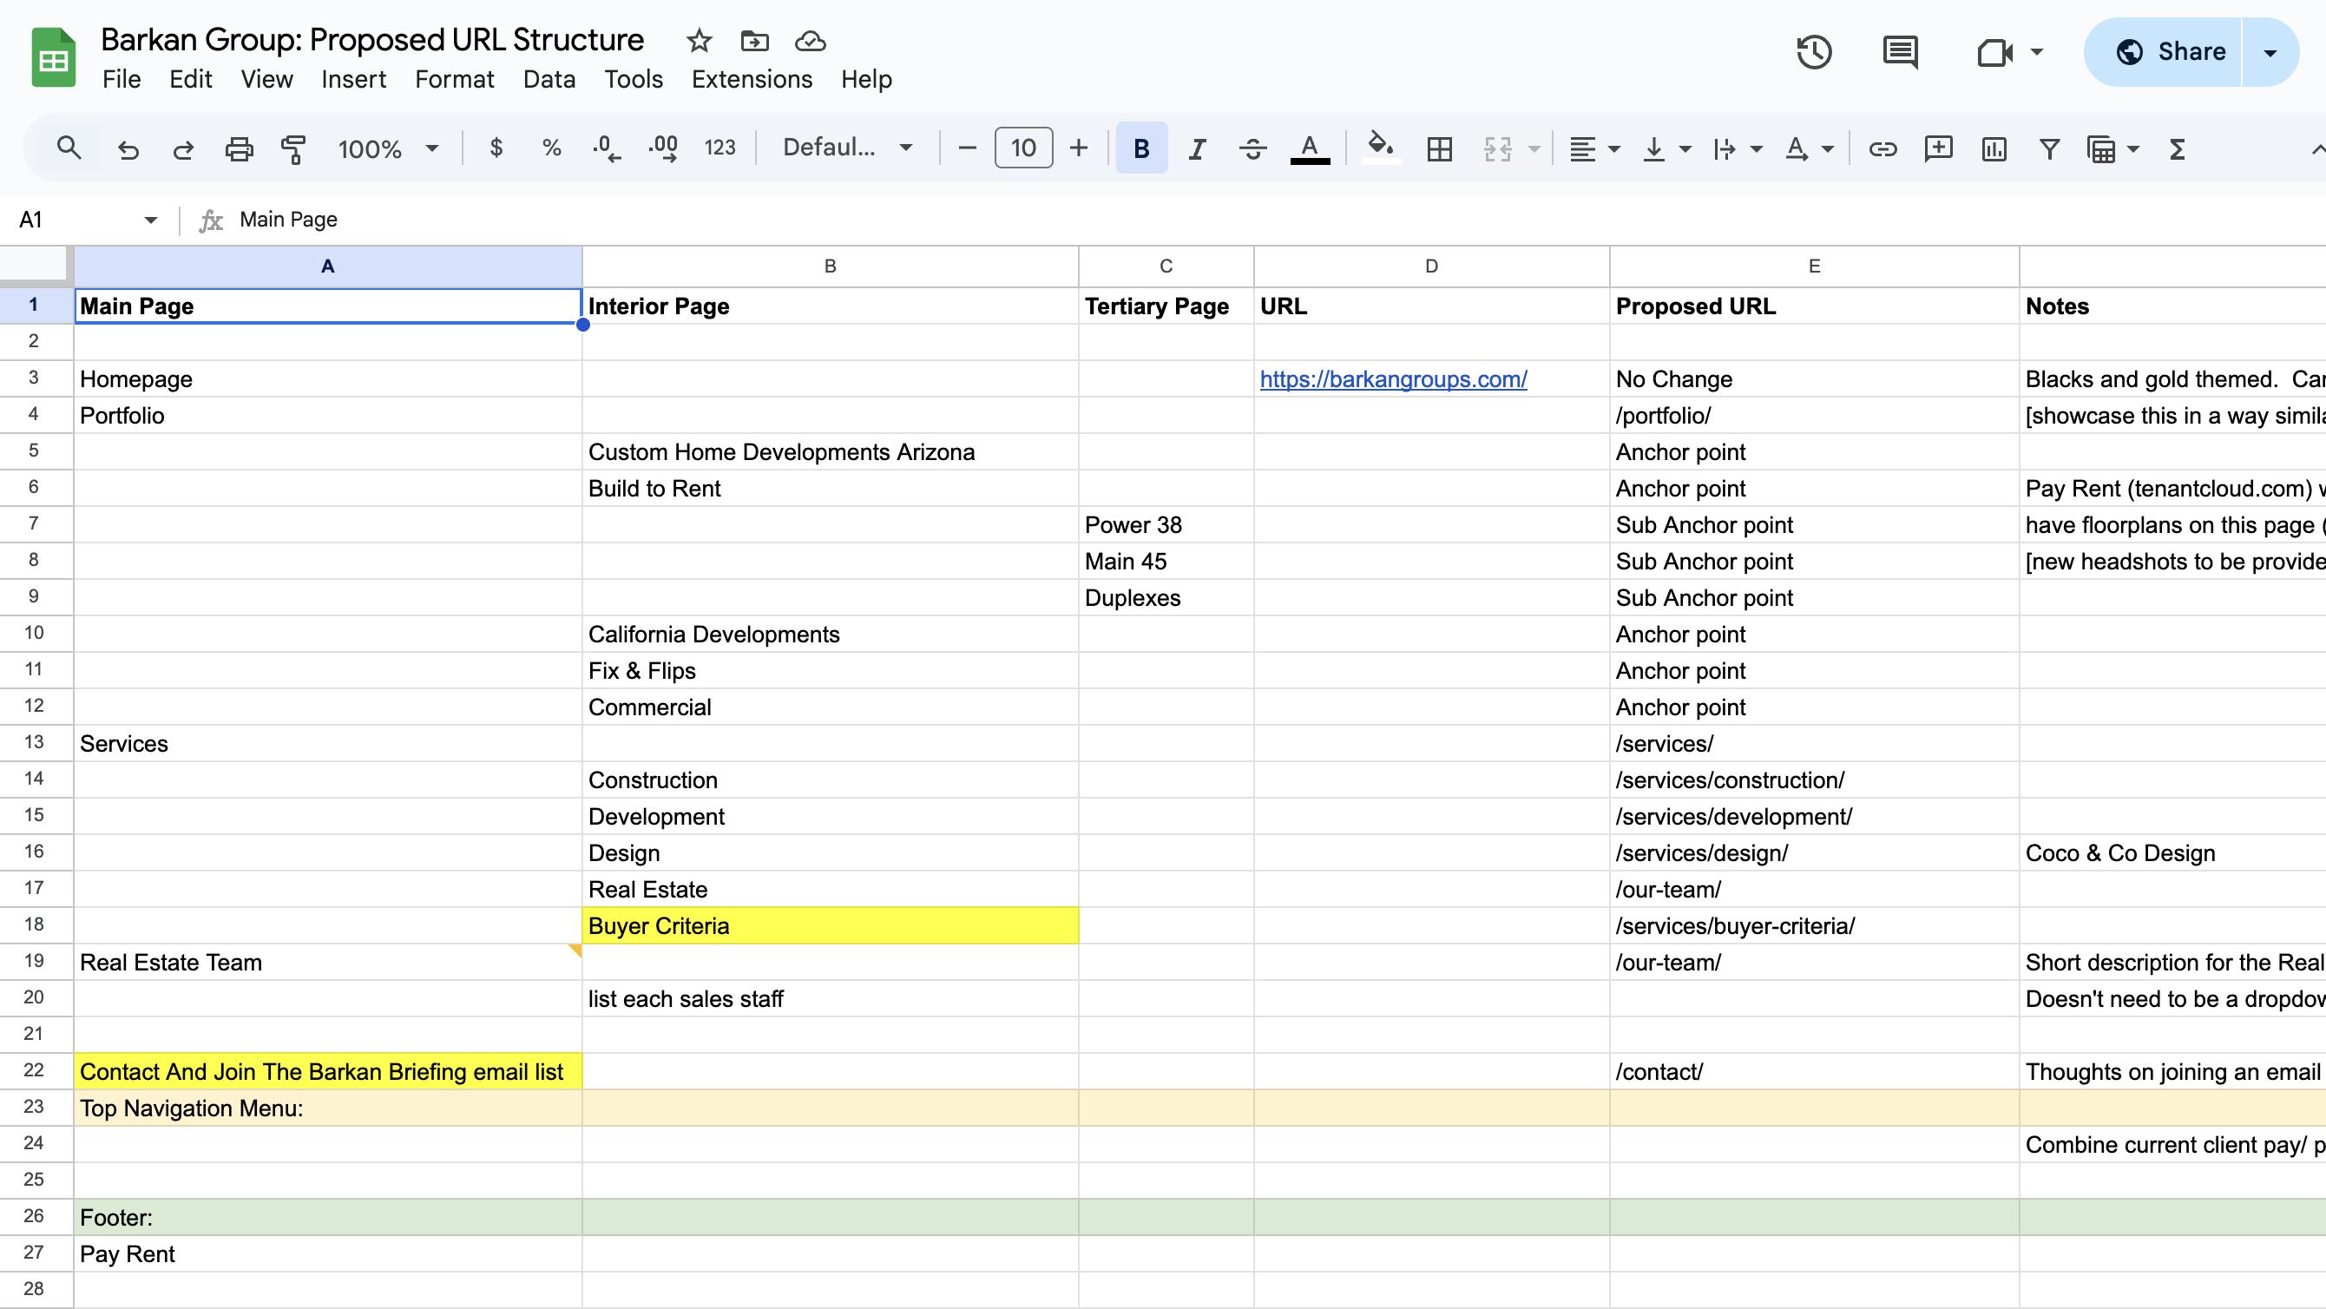Screen dimensions: 2326x1309
Task: Open text rotation dropdown
Action: click(x=1809, y=148)
